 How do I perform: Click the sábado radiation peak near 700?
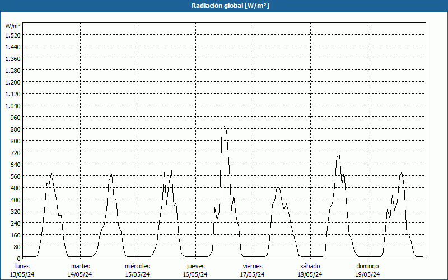coord(339,156)
